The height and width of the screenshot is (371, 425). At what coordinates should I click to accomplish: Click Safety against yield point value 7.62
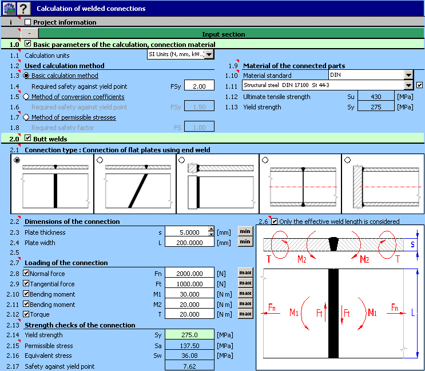[x=189, y=366]
